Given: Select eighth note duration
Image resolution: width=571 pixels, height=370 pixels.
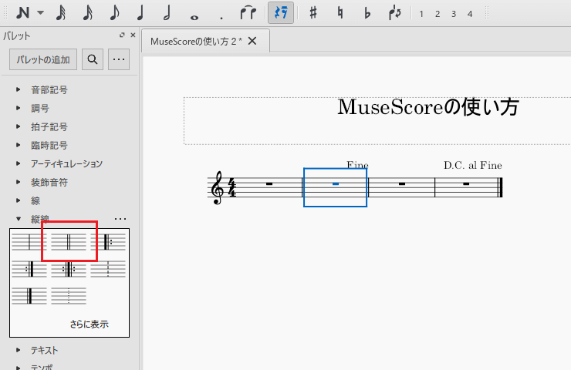Looking at the screenshot, I should 114,13.
